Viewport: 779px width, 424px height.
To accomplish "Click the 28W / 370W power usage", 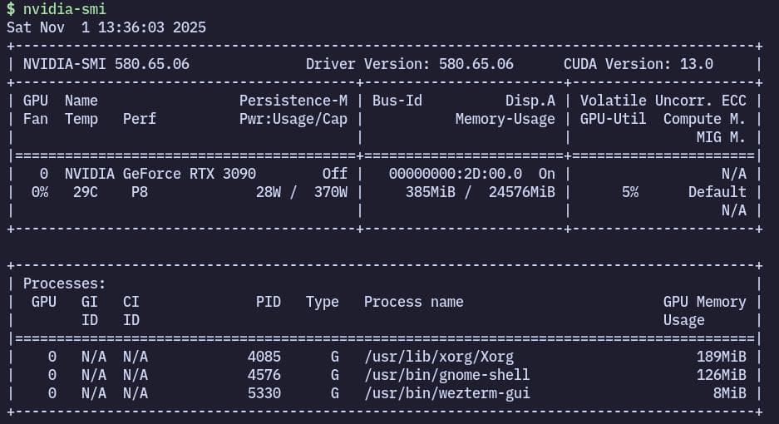I will (x=301, y=192).
